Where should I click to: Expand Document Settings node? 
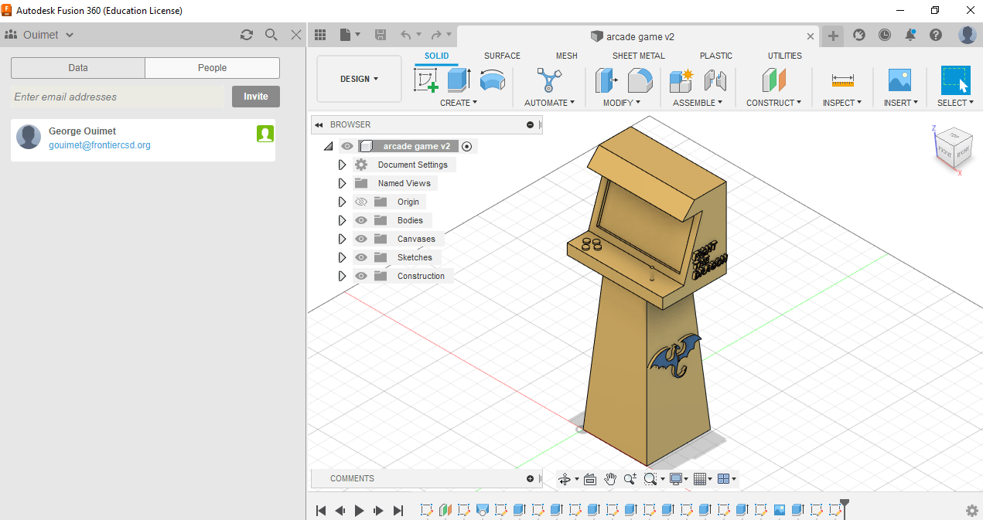343,165
